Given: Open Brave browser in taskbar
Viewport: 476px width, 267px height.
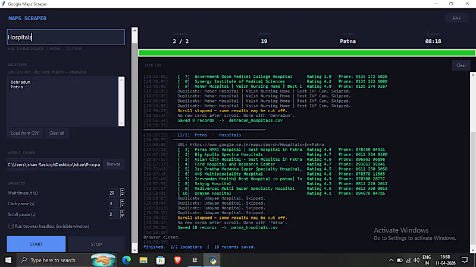Looking at the screenshot, I should pyautogui.click(x=177, y=260).
